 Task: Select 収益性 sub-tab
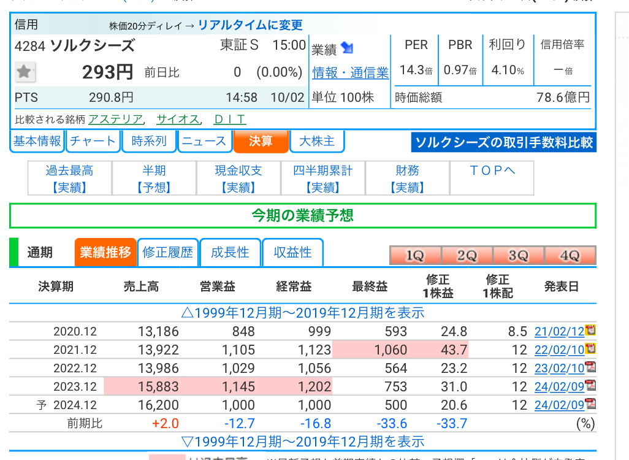(293, 253)
